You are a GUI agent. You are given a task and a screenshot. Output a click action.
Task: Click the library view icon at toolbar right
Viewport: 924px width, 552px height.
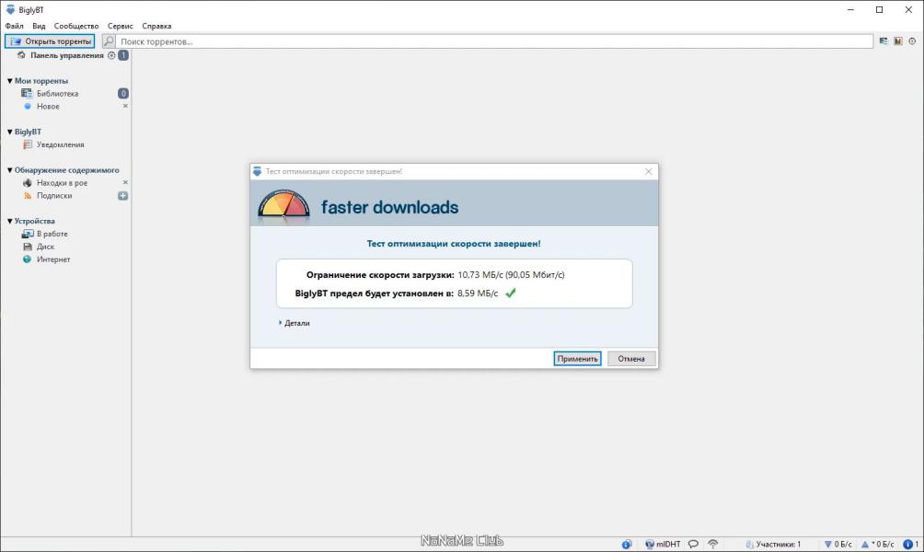[x=884, y=41]
